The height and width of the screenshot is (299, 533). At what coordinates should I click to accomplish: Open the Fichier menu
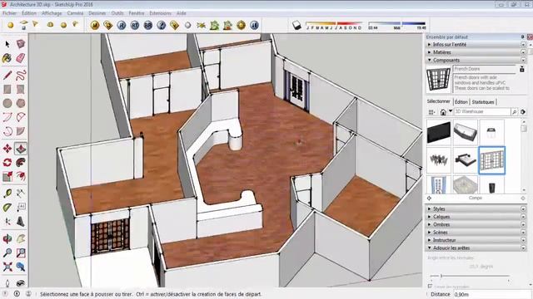point(9,13)
